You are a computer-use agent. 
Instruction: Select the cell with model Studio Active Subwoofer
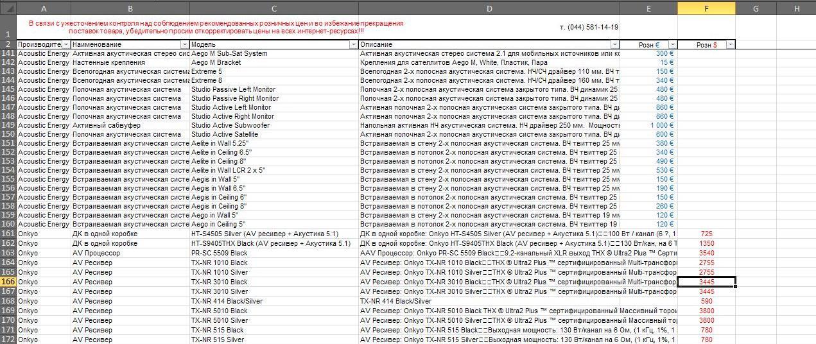[274, 125]
